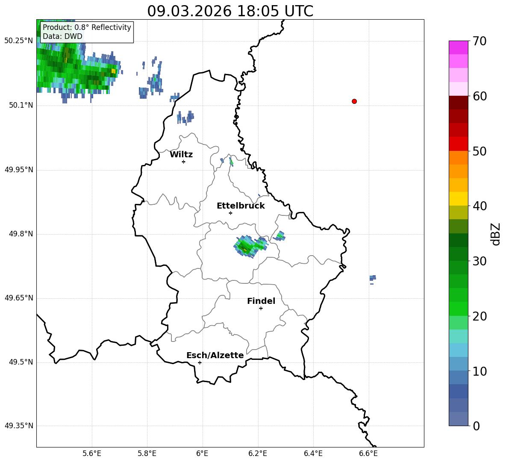Click the 'Ettelbruck' town label

[x=241, y=206]
